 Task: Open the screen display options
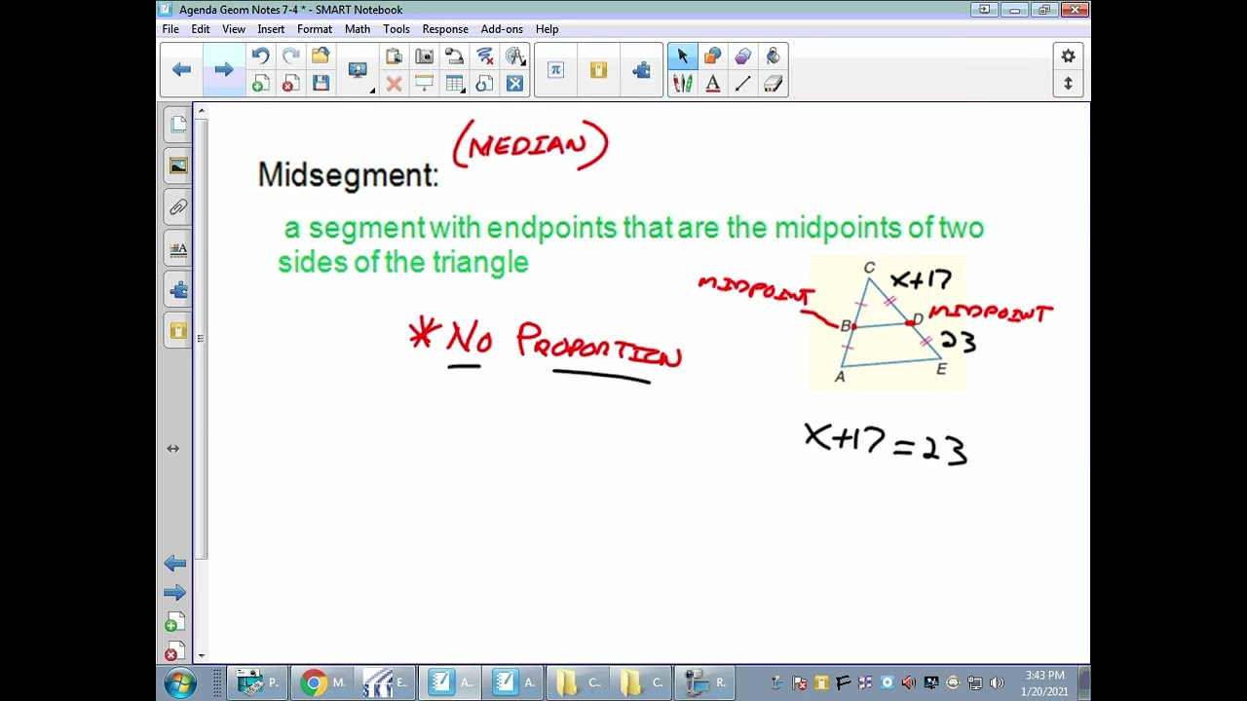tap(359, 70)
